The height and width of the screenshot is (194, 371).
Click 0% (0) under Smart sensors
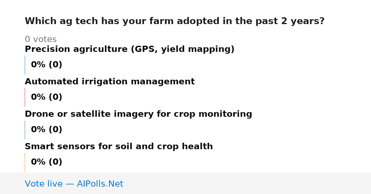(x=47, y=162)
